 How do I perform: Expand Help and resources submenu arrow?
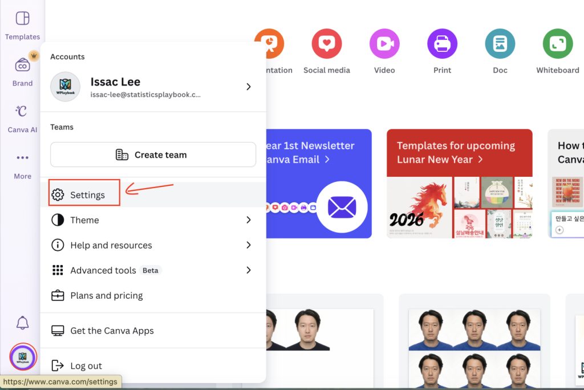tap(249, 245)
